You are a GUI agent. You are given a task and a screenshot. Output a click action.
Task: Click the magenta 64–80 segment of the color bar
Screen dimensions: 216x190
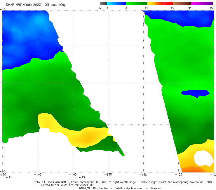[x=202, y=4]
